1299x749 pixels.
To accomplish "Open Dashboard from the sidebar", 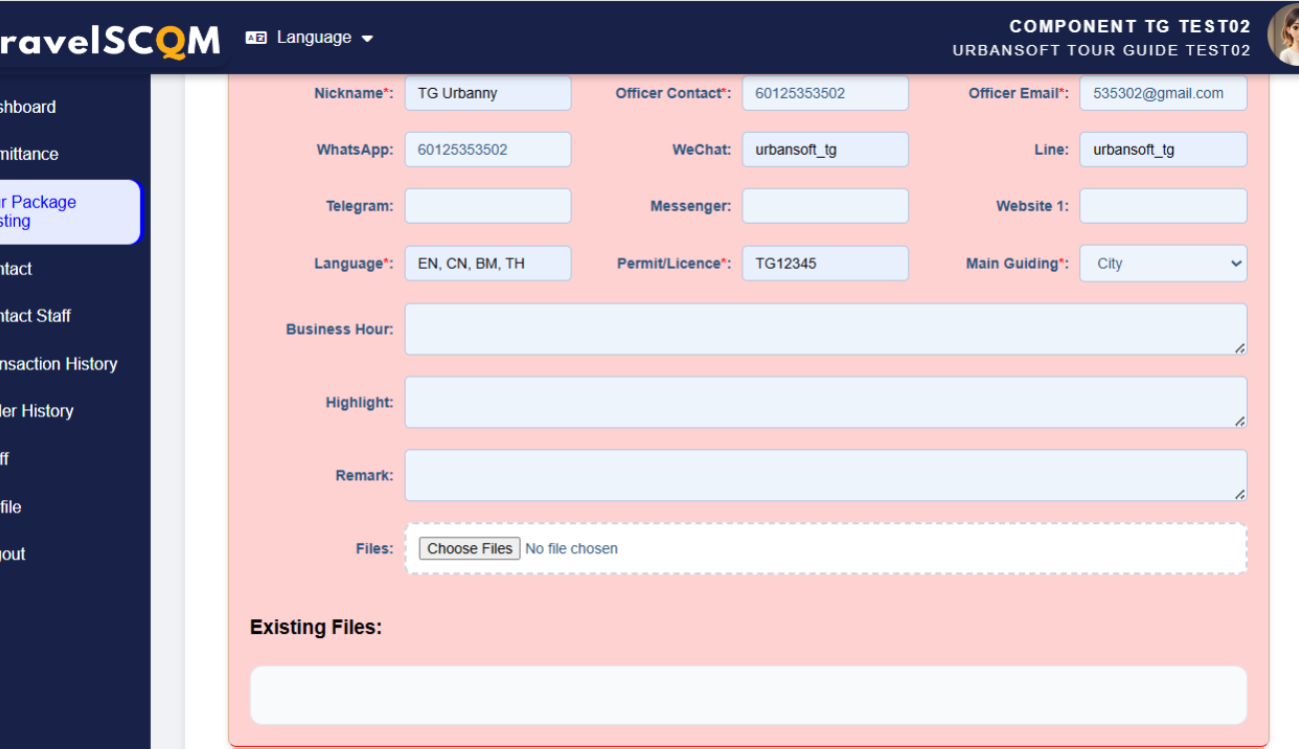I will [x=28, y=107].
